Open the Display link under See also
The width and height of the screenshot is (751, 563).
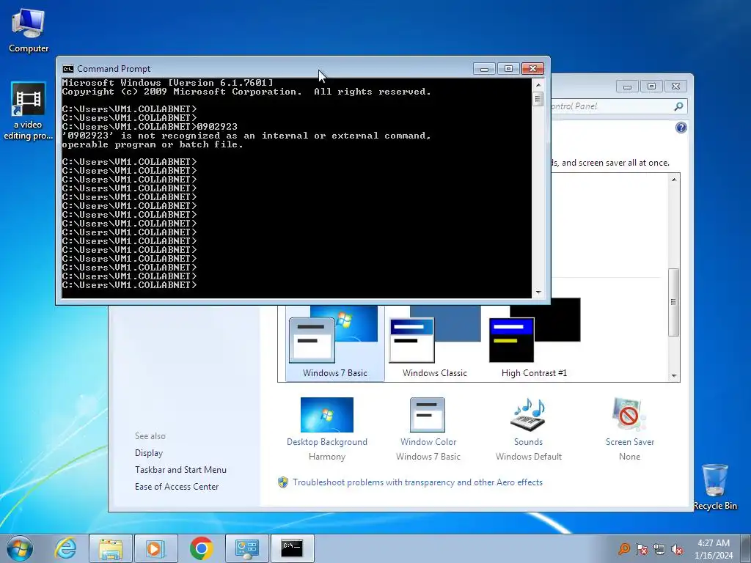click(x=149, y=453)
